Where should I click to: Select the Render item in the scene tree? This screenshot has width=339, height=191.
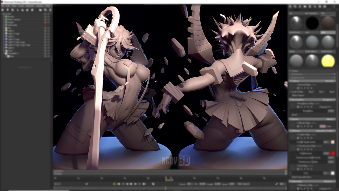tap(11, 17)
